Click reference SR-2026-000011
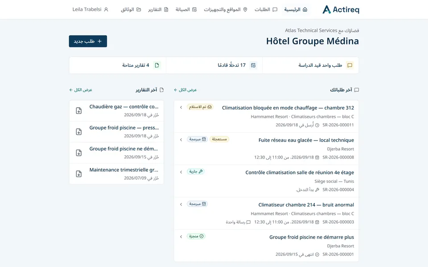 [x=338, y=125]
